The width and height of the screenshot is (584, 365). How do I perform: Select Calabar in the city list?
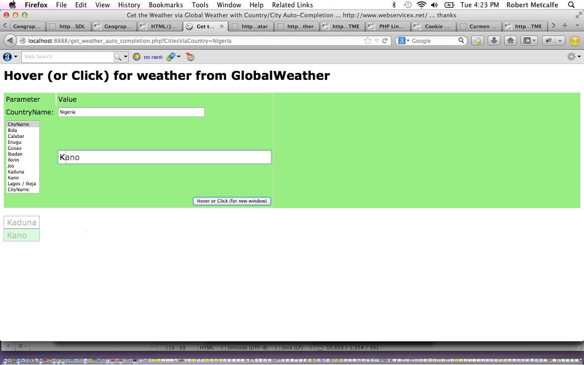(x=23, y=136)
